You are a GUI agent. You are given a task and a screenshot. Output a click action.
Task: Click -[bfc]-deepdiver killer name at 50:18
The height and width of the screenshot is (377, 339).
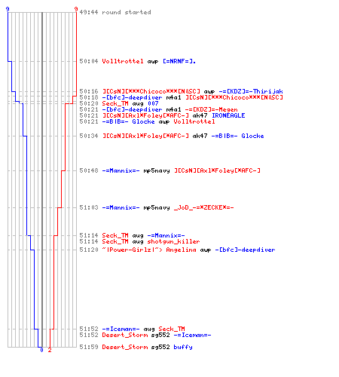pyautogui.click(x=132, y=97)
